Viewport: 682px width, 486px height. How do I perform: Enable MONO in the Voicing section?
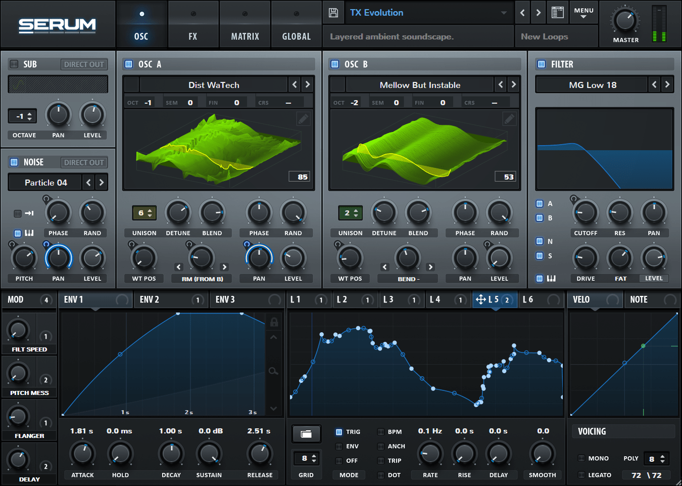(x=581, y=458)
